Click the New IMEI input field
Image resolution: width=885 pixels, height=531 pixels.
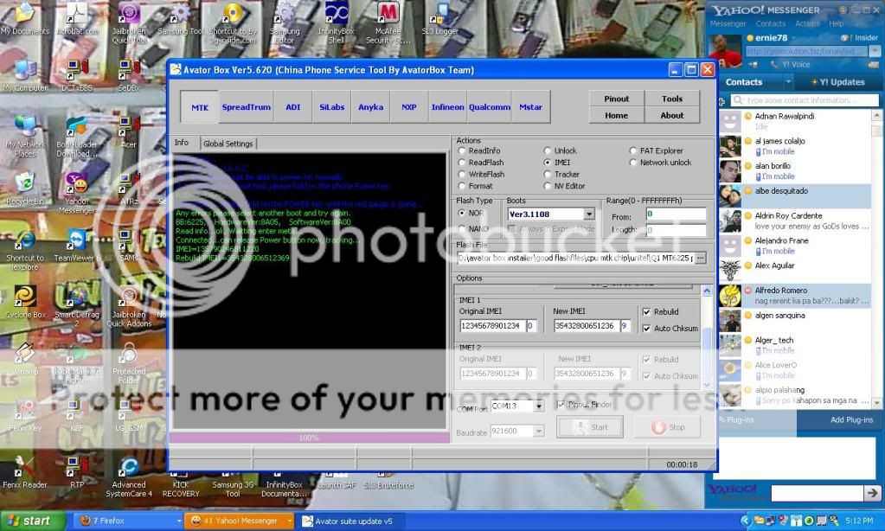pos(585,326)
